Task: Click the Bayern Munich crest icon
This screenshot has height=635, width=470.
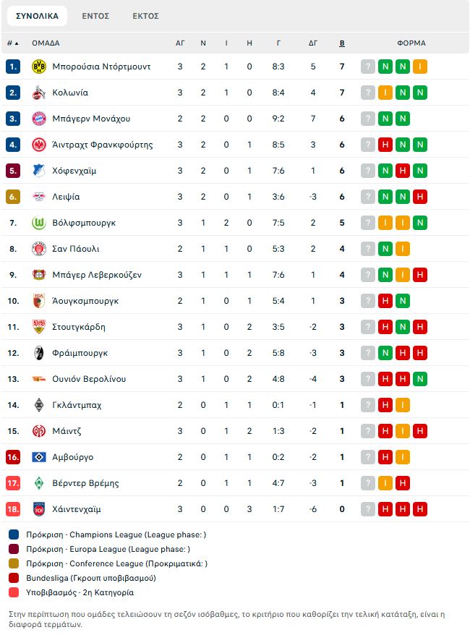Action: (39, 119)
